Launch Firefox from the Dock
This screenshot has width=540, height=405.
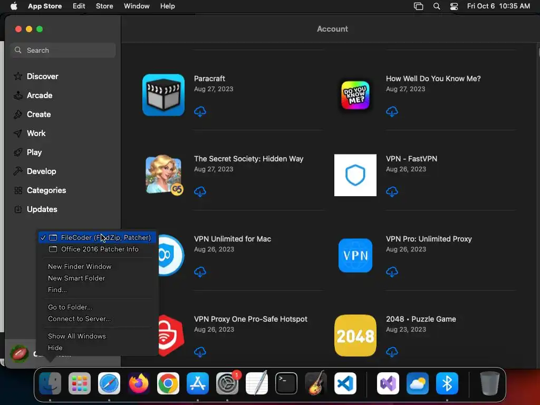[139, 383]
